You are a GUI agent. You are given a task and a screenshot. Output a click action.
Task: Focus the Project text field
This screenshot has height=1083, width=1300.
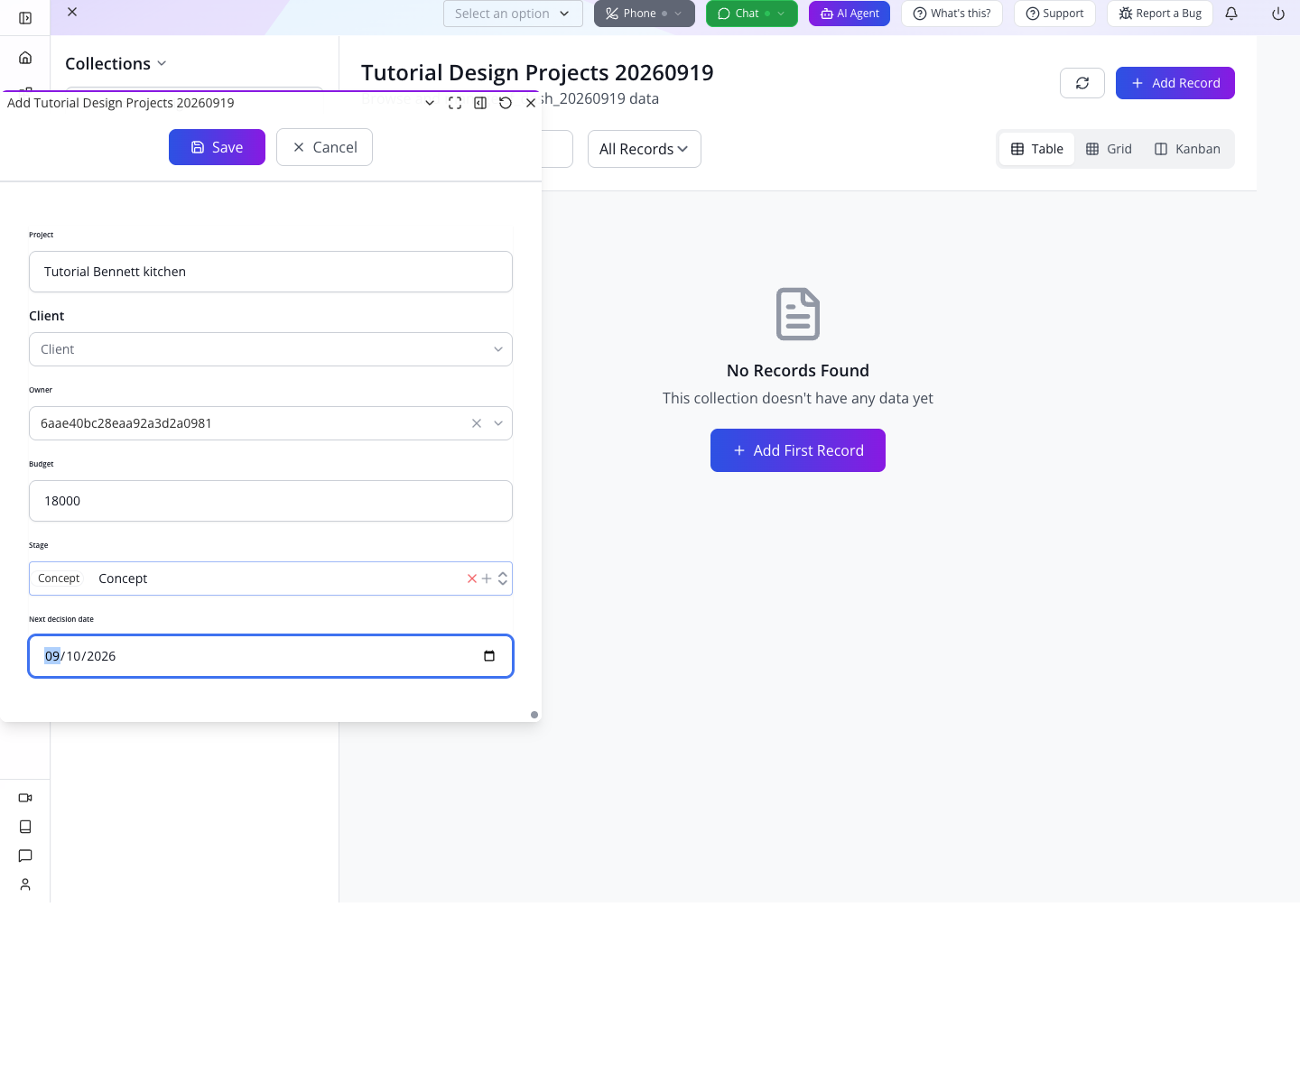[271, 272]
